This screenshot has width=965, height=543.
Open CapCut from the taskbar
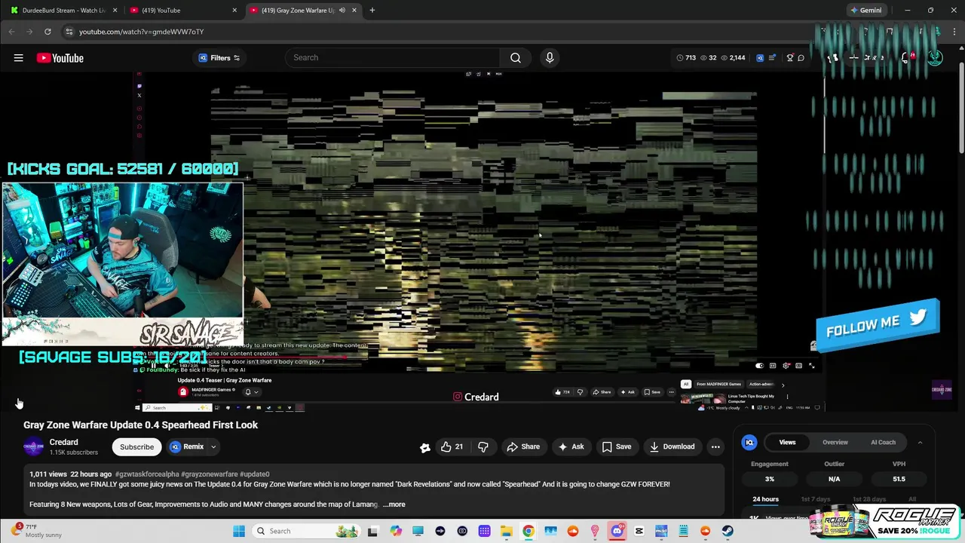pyautogui.click(x=639, y=531)
